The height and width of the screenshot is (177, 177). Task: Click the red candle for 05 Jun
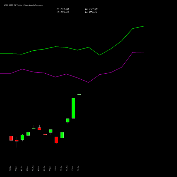pos(39,129)
